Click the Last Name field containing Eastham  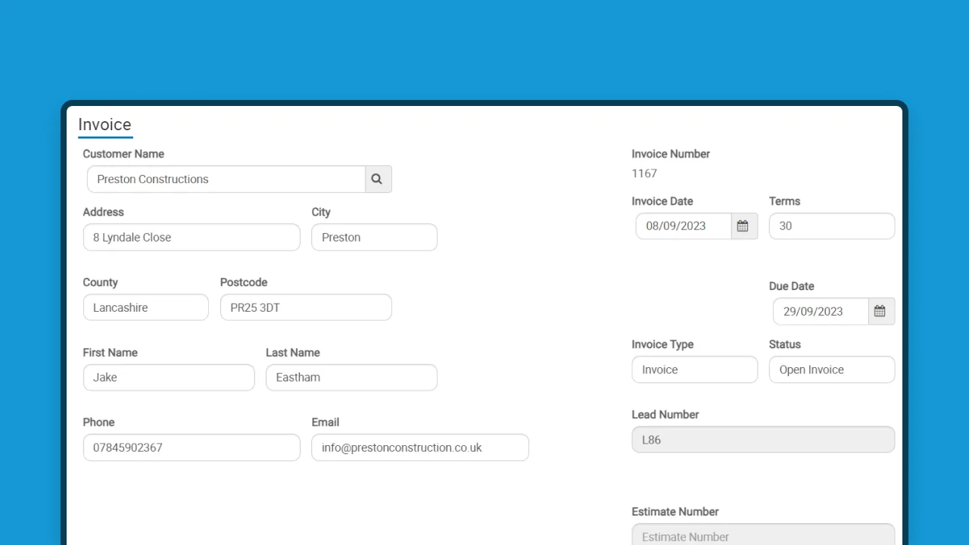click(x=351, y=377)
